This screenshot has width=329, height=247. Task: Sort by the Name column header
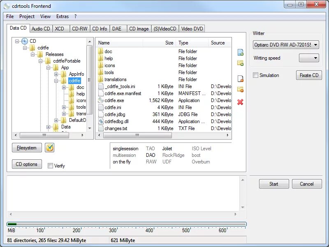(120, 43)
